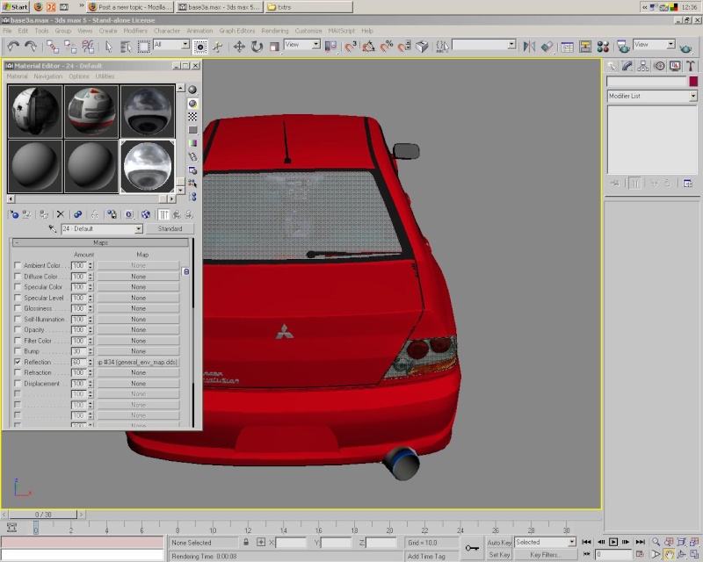The width and height of the screenshot is (703, 562).
Task: Click the Standard material type button
Action: point(170,228)
